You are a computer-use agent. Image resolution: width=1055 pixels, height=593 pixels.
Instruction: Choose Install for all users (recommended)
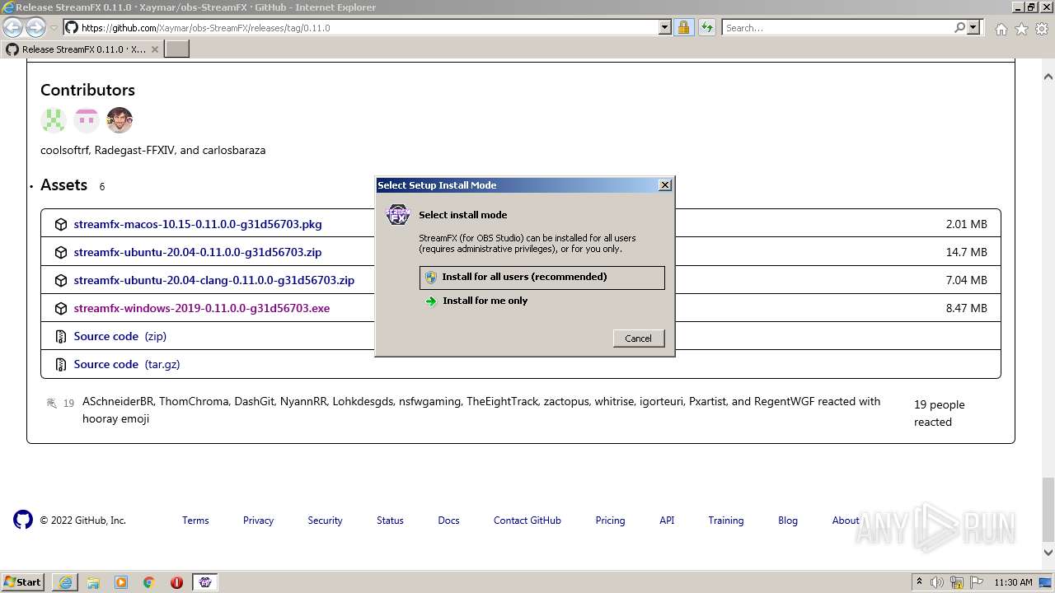click(542, 278)
